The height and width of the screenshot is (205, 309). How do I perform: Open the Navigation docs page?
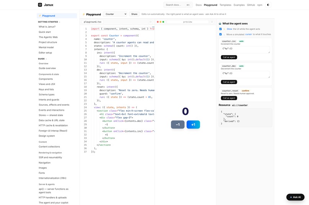44,163
